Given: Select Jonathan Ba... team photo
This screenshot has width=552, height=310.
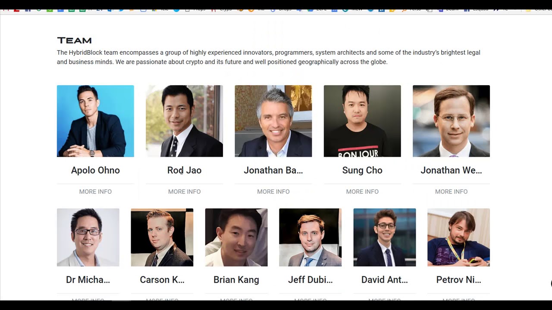Looking at the screenshot, I should [x=273, y=121].
